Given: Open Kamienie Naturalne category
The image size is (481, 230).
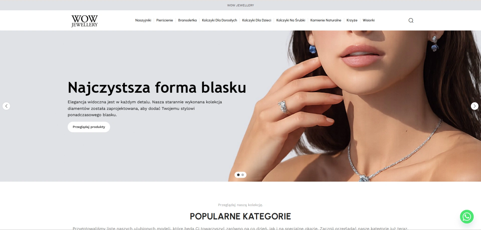Looking at the screenshot, I should (326, 20).
